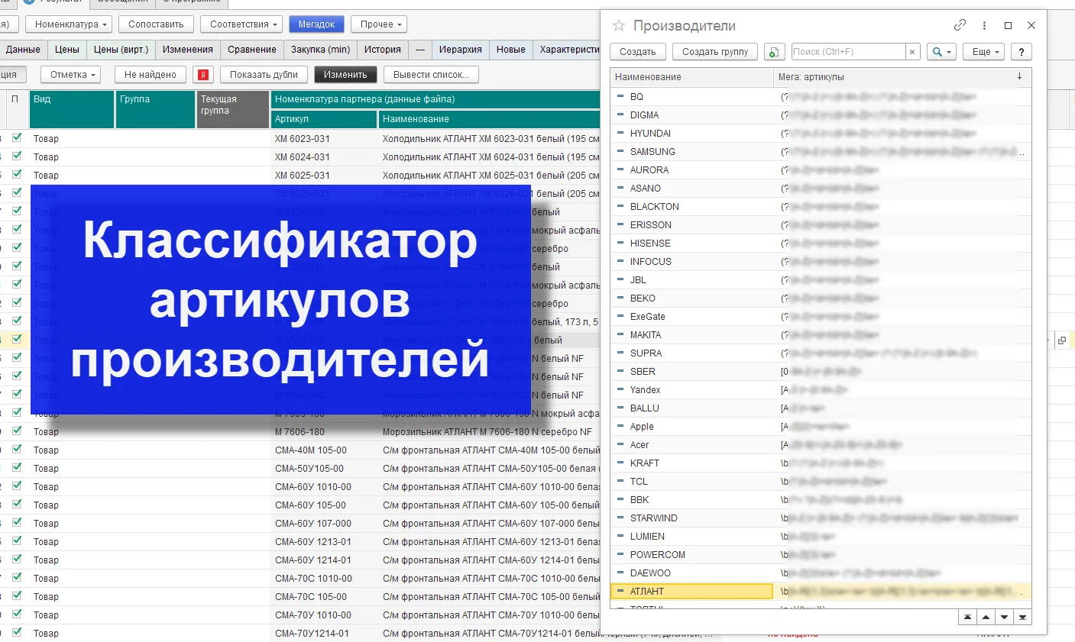Image resolution: width=1075 pixels, height=642 pixels.
Task: Uncheck the row XM 6025-031 checkbox
Action: (17, 175)
